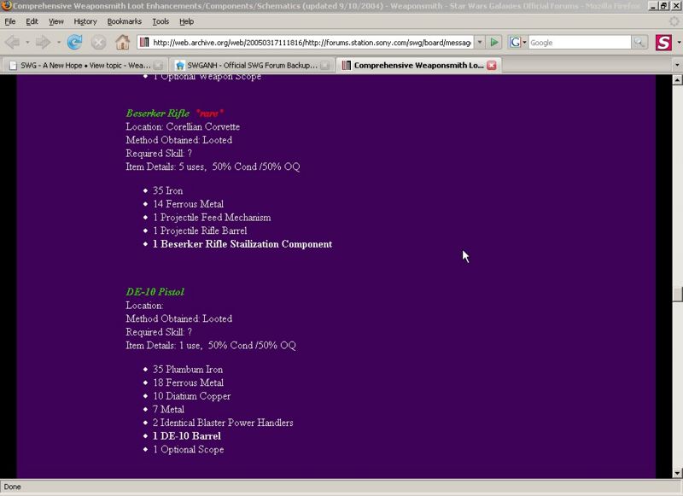Click the green Go button
This screenshot has width=683, height=496.
(494, 42)
